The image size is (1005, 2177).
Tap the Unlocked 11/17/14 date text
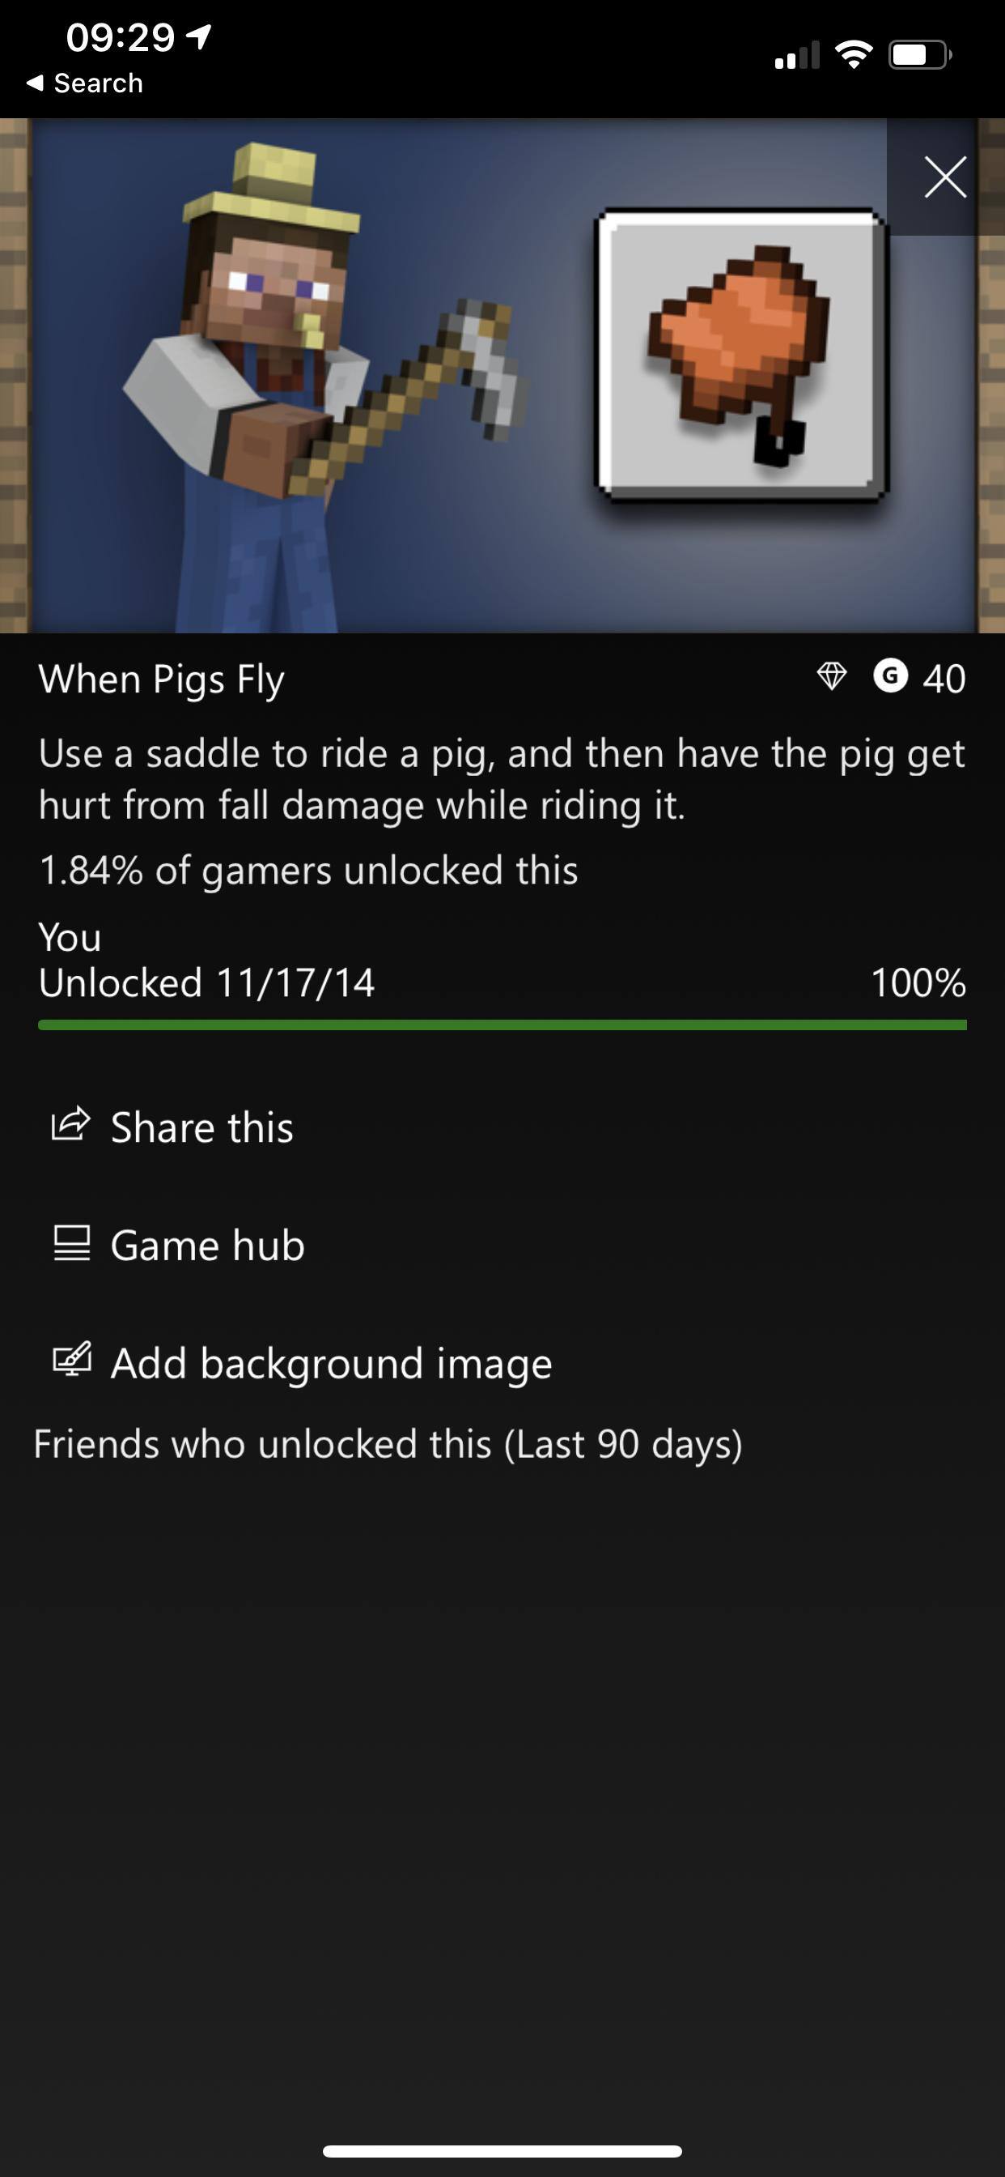tap(207, 983)
